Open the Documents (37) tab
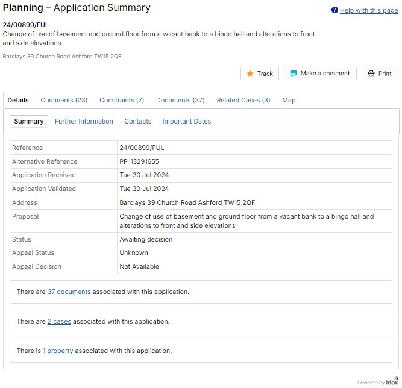 coord(180,100)
